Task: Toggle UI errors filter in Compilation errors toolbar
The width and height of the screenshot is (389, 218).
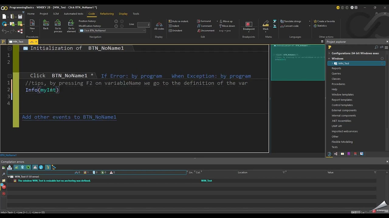Action: 16,167
